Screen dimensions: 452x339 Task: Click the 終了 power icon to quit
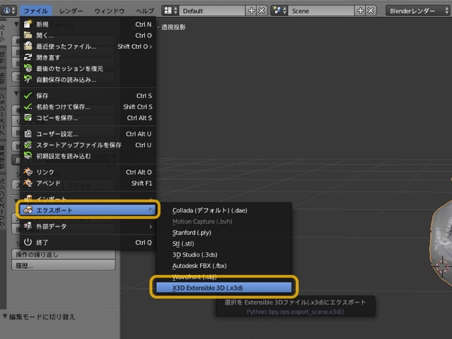click(28, 242)
